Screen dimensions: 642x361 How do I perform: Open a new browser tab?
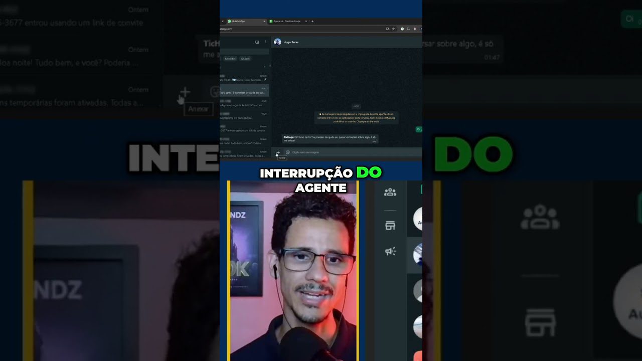(x=312, y=21)
